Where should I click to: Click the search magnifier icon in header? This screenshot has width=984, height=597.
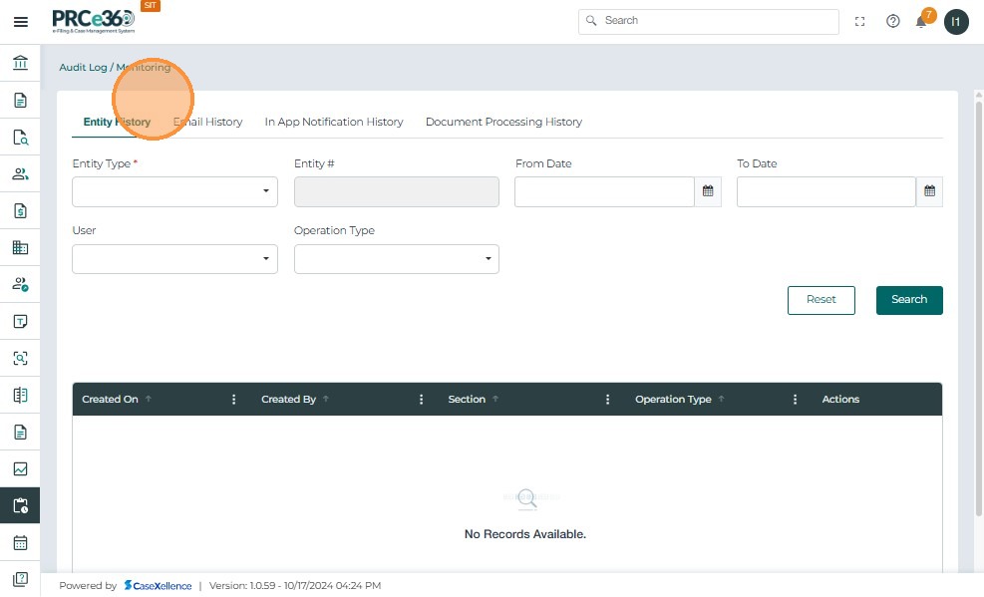(x=590, y=21)
